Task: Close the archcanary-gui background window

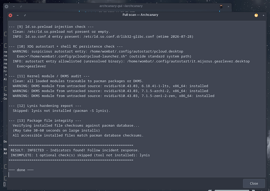Action: click(6, 6)
